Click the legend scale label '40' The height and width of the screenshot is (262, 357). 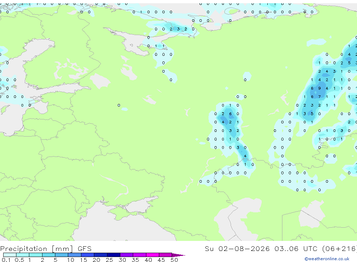pos(148,260)
